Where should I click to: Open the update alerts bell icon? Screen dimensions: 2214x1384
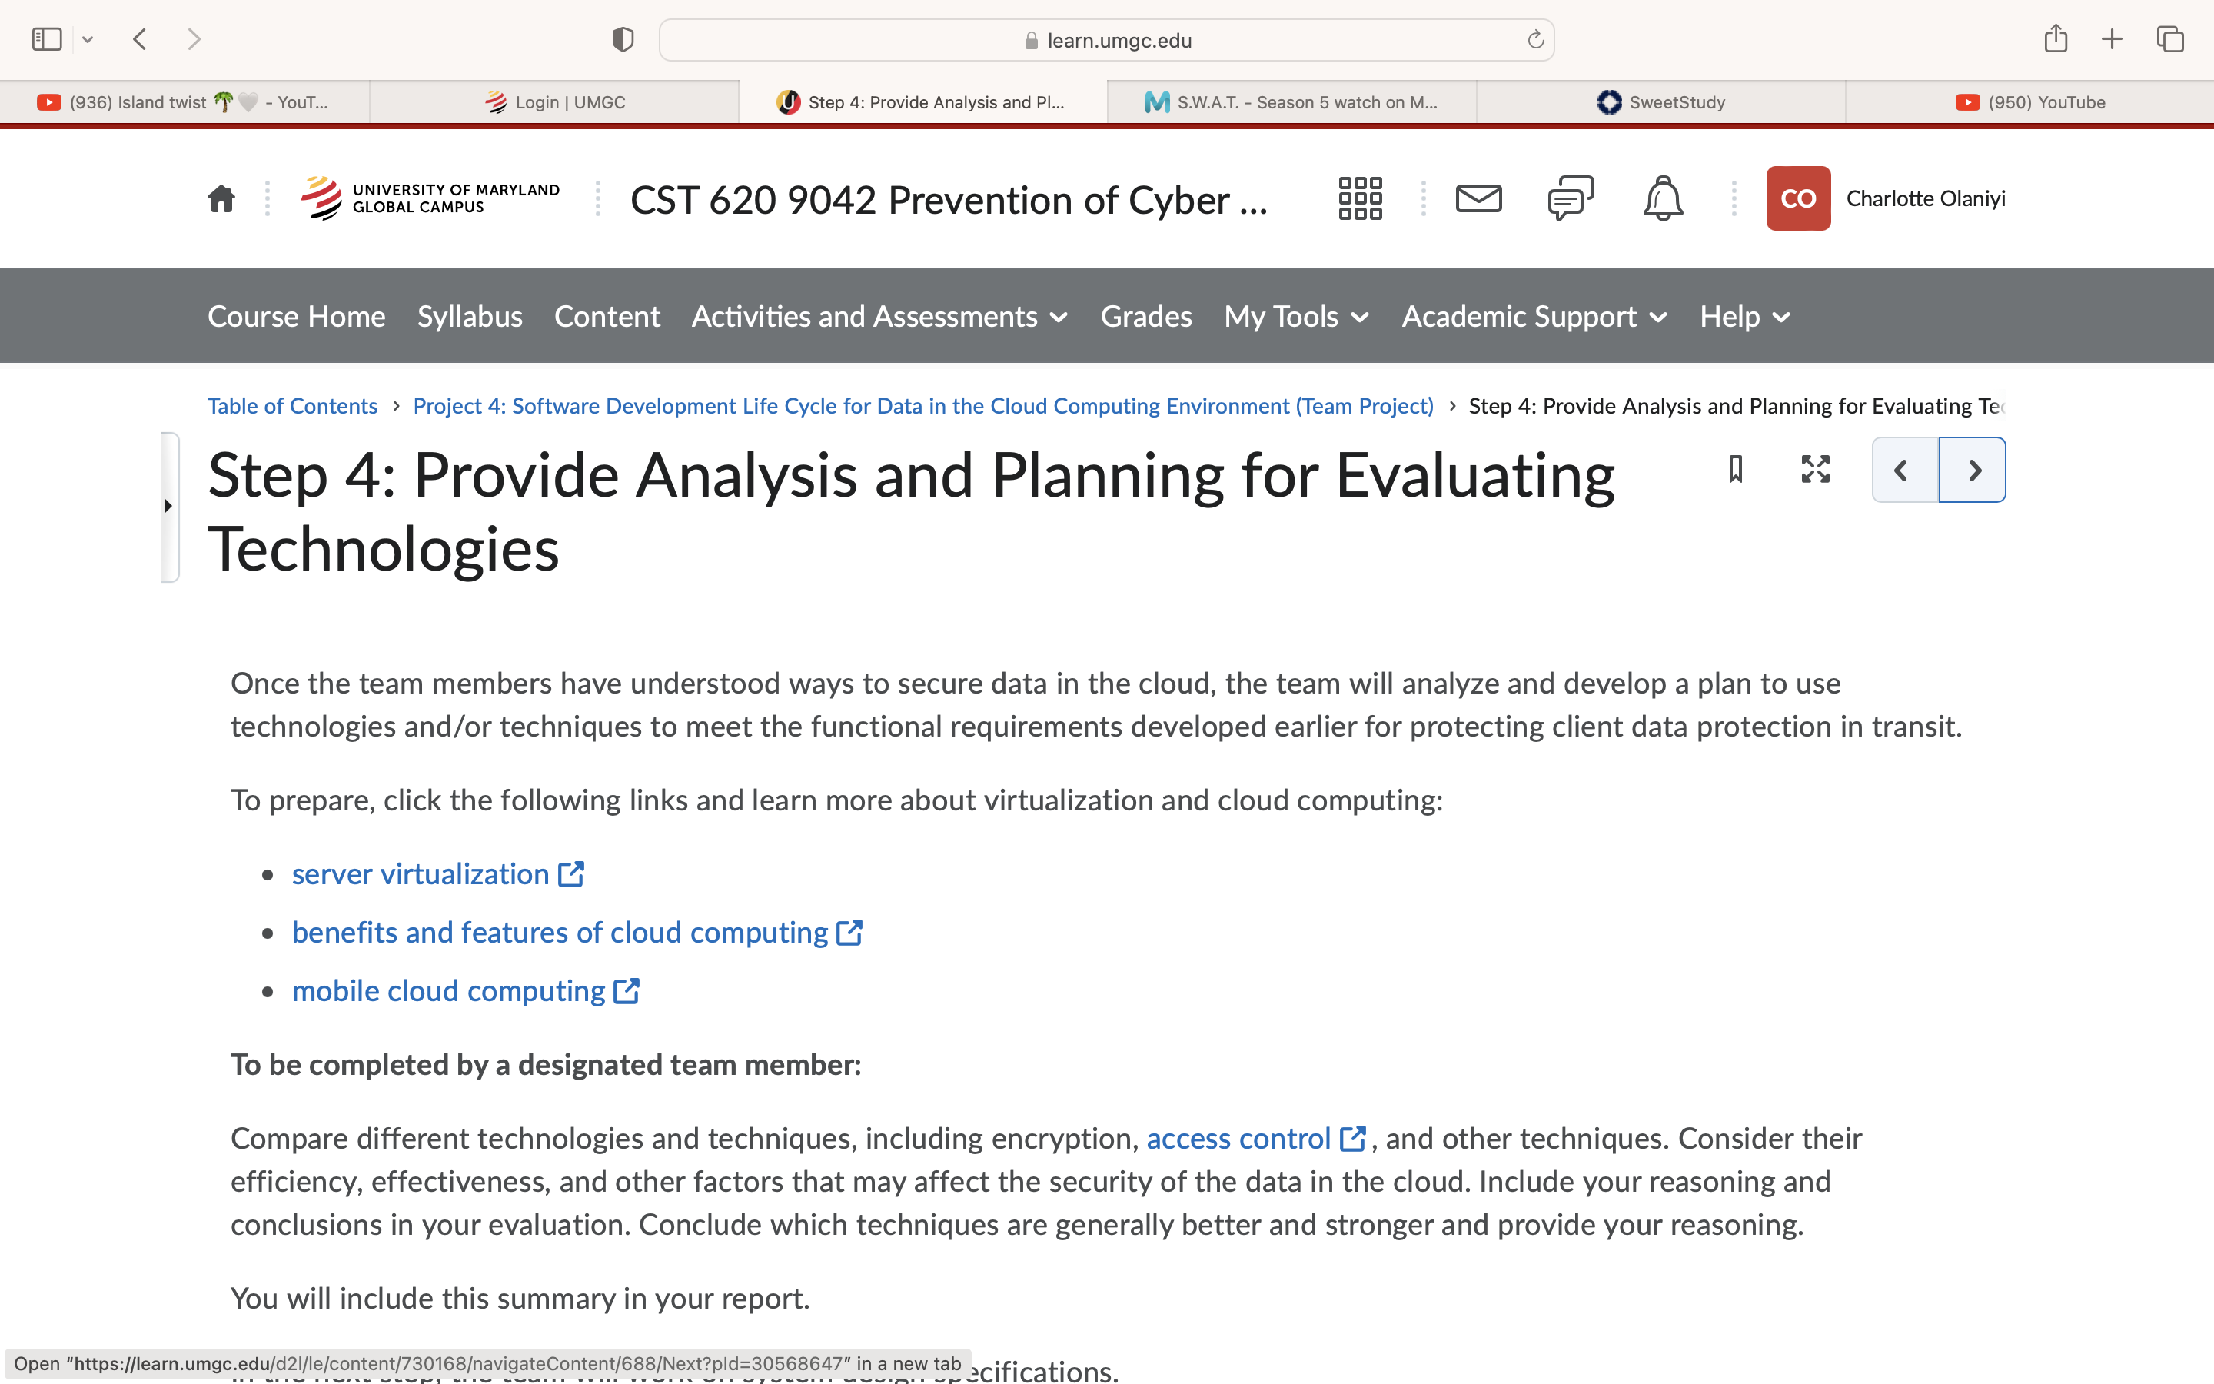[1662, 198]
